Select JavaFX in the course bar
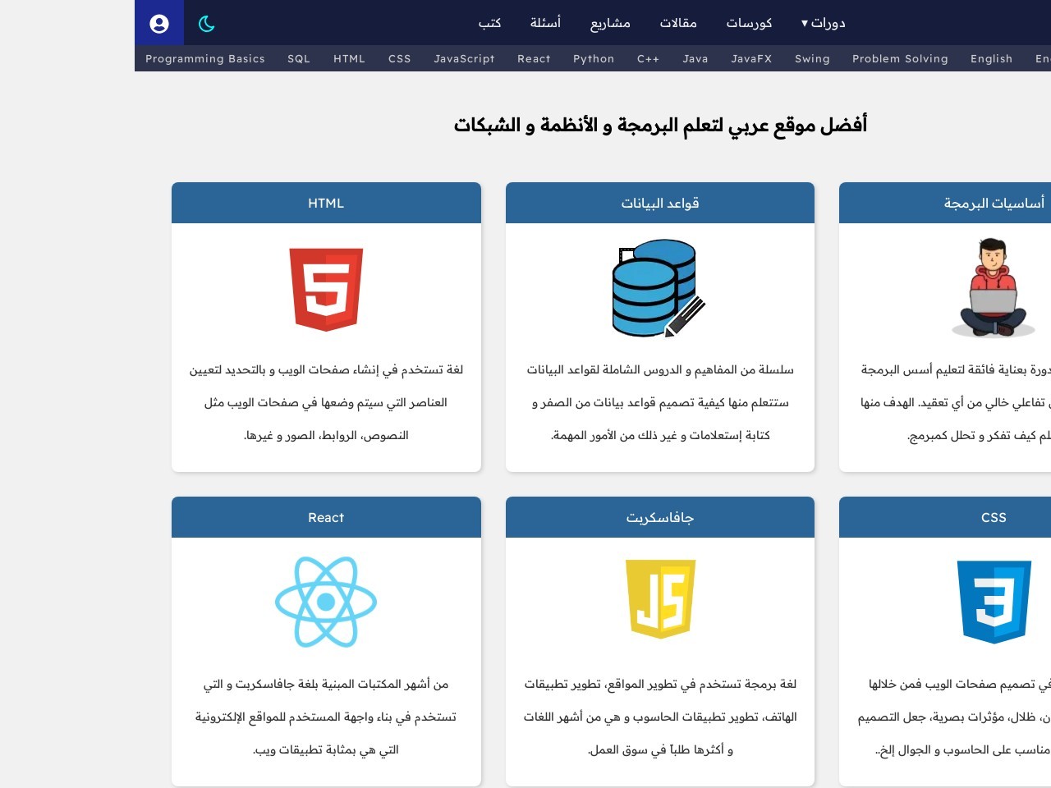The height and width of the screenshot is (788, 1051). point(751,58)
